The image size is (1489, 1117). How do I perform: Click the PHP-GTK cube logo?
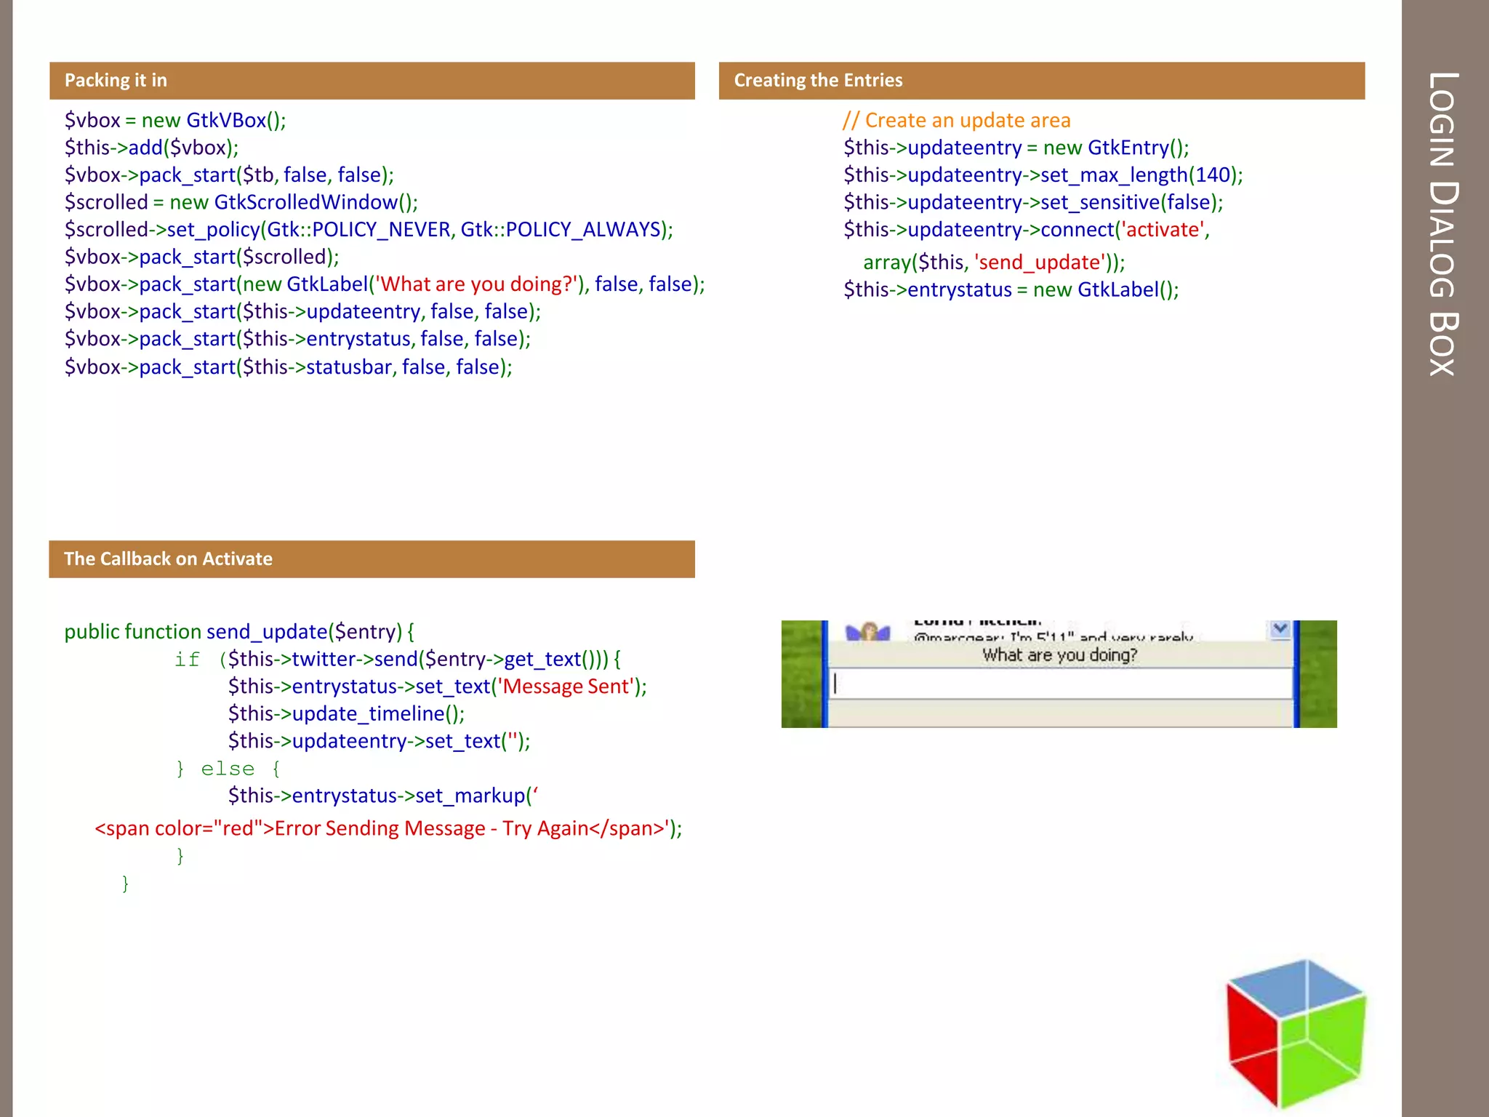(1296, 1033)
